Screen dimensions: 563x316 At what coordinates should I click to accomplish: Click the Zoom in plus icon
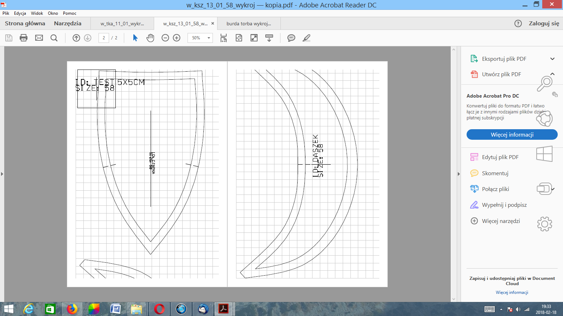point(177,38)
